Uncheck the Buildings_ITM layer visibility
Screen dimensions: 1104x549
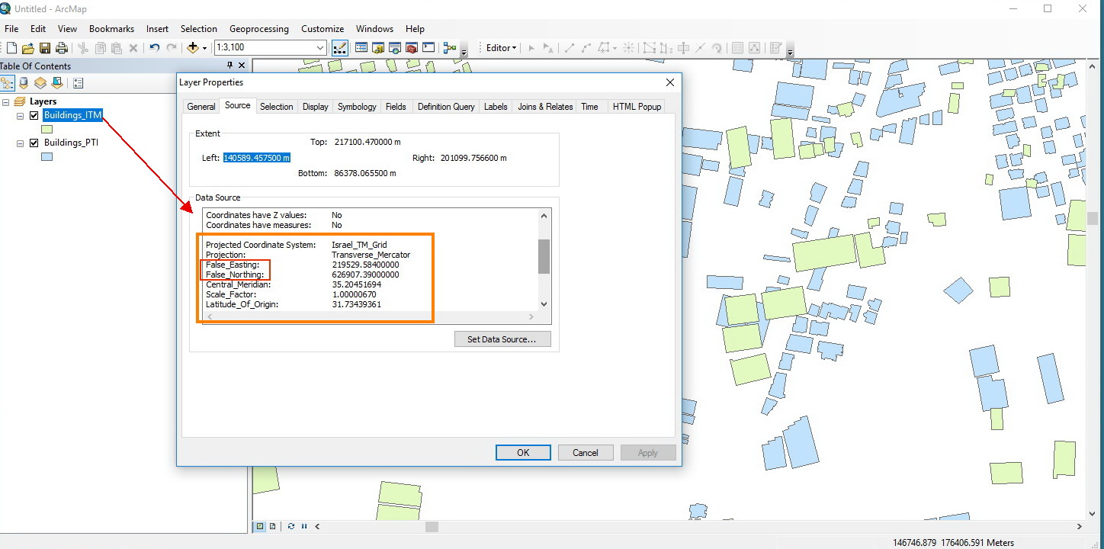[34, 116]
